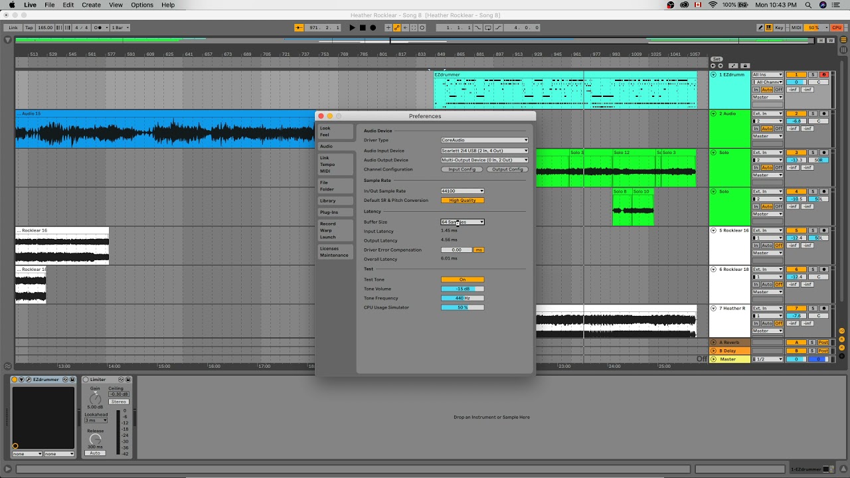This screenshot has height=478, width=850.
Task: Open Link Tempo MIDI preferences tab
Action: pyautogui.click(x=335, y=165)
